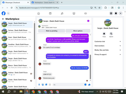Viewport: 126px width, 94px height.
Task: Click the Markemeee pues message
Action: (49, 78)
